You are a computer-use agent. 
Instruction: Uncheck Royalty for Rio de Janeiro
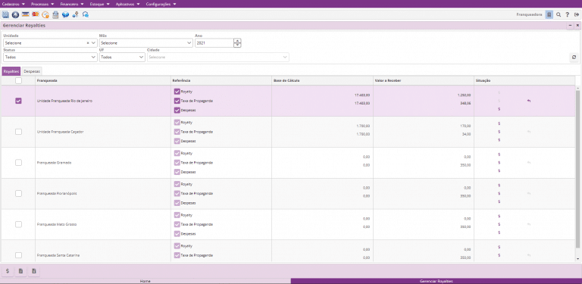[x=177, y=91]
